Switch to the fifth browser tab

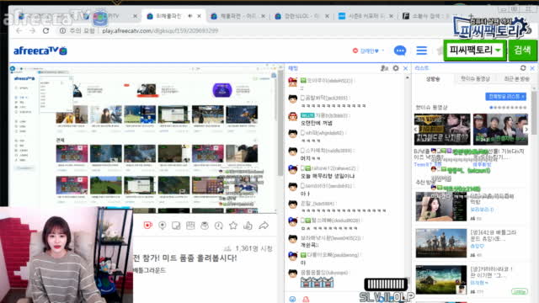click(x=302, y=16)
